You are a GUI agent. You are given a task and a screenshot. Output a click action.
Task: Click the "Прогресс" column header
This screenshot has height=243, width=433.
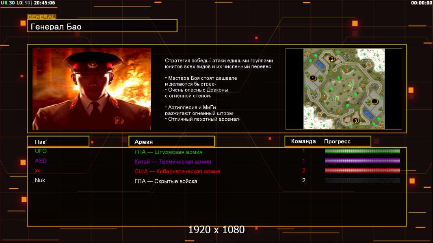pyautogui.click(x=337, y=141)
